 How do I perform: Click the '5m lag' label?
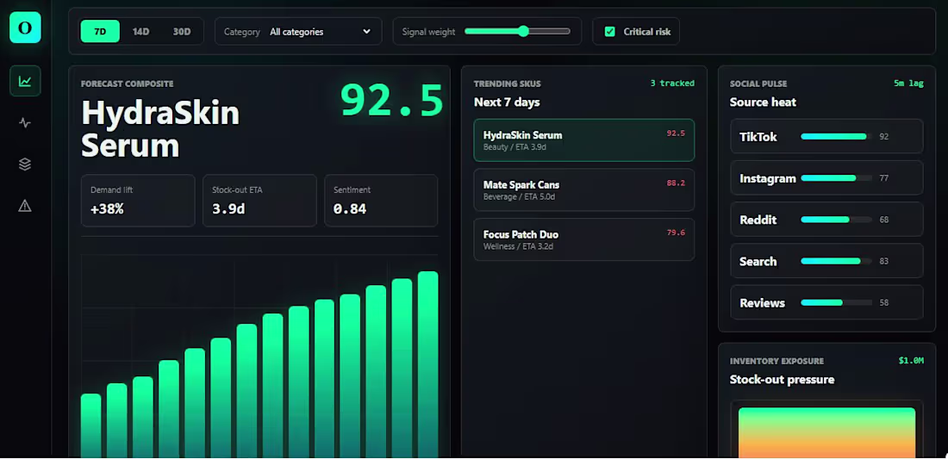[908, 84]
